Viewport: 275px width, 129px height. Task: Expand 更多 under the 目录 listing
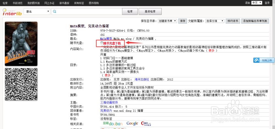coord(108,75)
